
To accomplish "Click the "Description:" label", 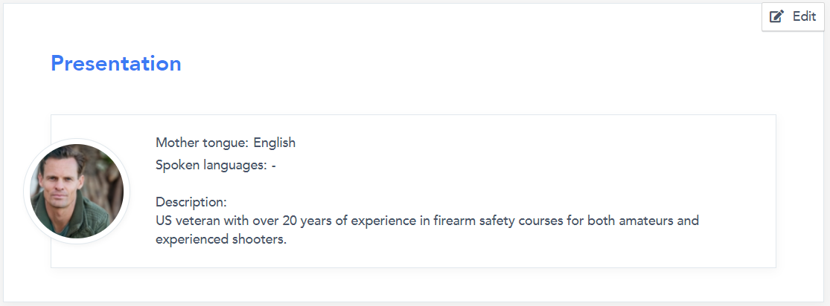I will click(191, 202).
